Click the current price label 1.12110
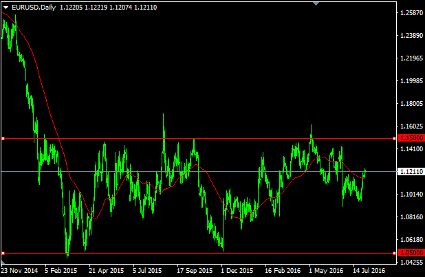The width and height of the screenshot is (425, 277). coord(411,172)
